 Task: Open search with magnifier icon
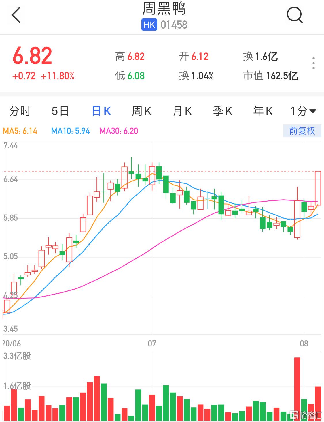tap(294, 15)
